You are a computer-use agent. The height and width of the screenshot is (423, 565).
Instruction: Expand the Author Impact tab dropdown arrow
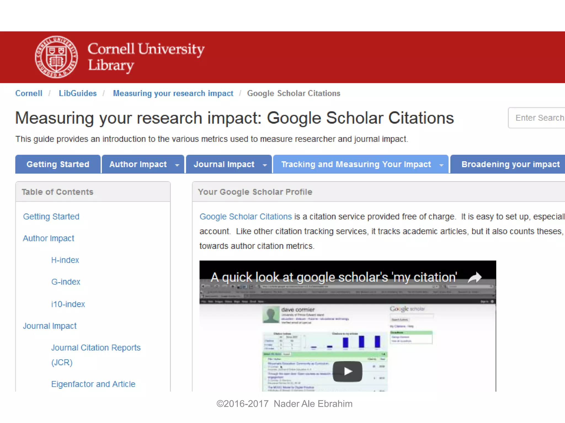[177, 165]
